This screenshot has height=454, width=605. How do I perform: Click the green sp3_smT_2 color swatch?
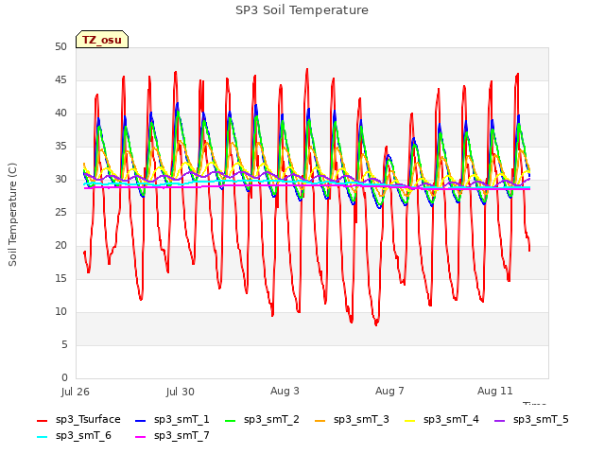click(x=231, y=420)
